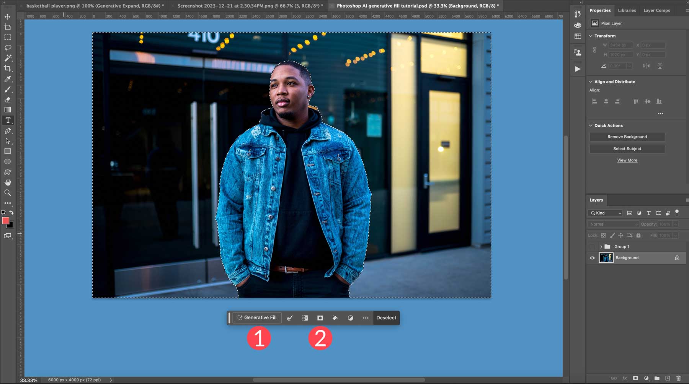The width and height of the screenshot is (689, 384).
Task: Click the Fill Selection bucket icon in taskbar
Action: pos(335,317)
